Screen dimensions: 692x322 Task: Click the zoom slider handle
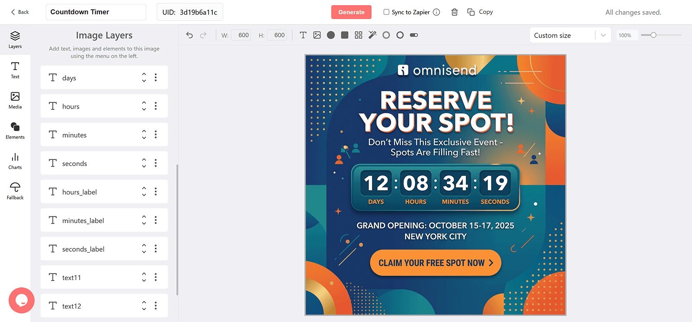click(654, 35)
